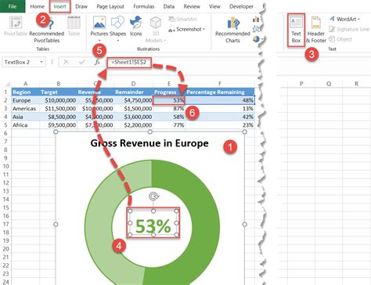Viewport: 371px width, 285px height.
Task: Switch to Page Layout tab
Action: click(x=110, y=6)
